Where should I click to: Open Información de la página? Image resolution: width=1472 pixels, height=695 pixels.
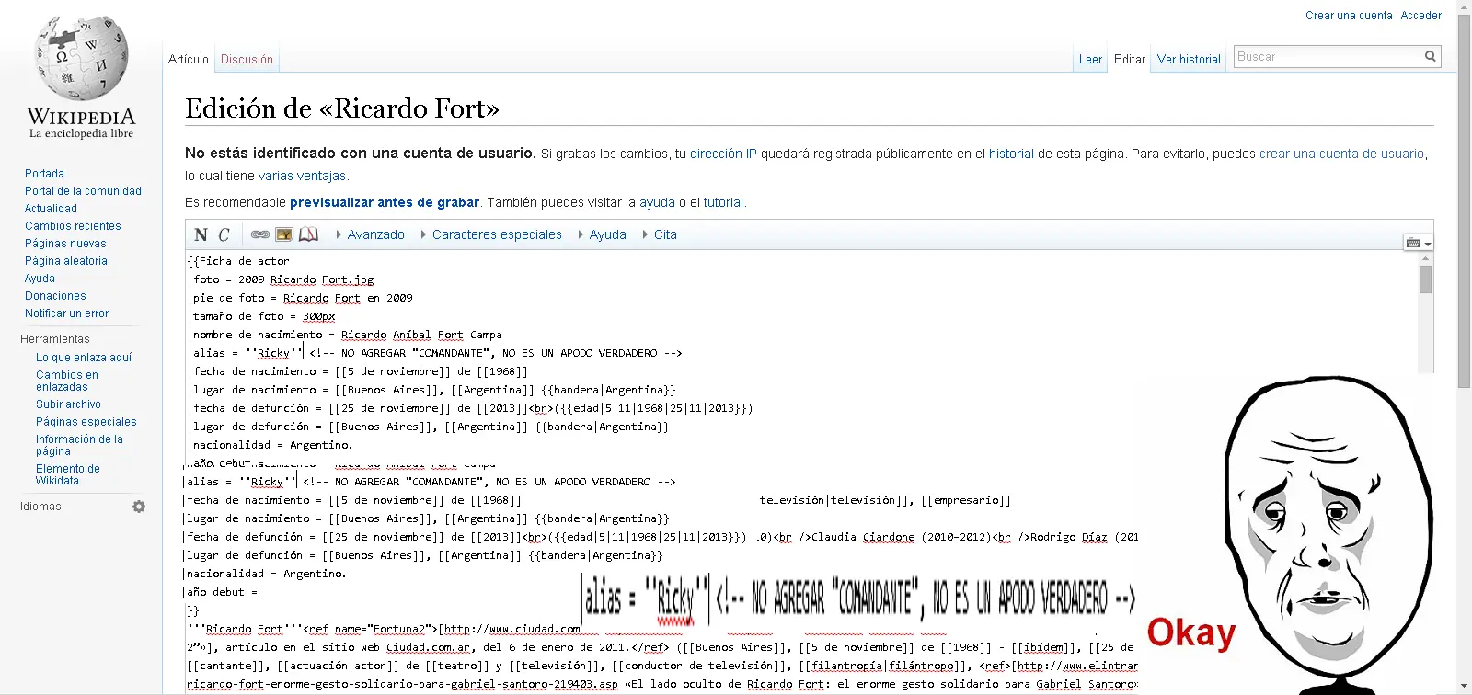79,445
